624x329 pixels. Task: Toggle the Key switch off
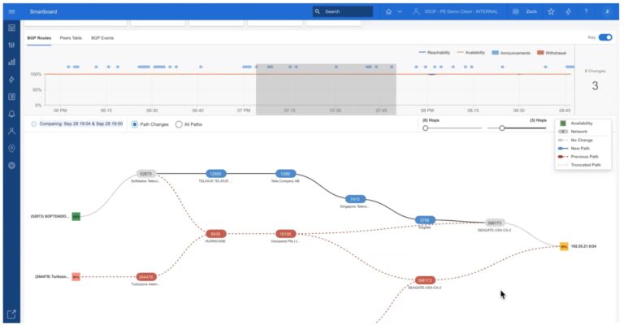(605, 37)
